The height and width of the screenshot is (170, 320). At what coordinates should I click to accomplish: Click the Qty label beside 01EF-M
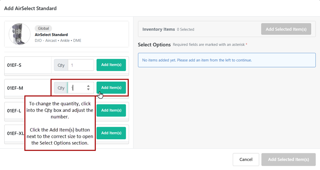[61, 88]
